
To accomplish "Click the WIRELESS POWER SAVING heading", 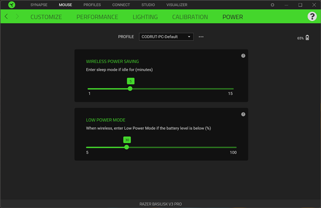I will coord(112,61).
